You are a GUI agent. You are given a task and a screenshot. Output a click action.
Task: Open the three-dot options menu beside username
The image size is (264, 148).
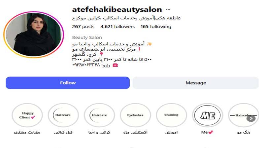(168, 10)
